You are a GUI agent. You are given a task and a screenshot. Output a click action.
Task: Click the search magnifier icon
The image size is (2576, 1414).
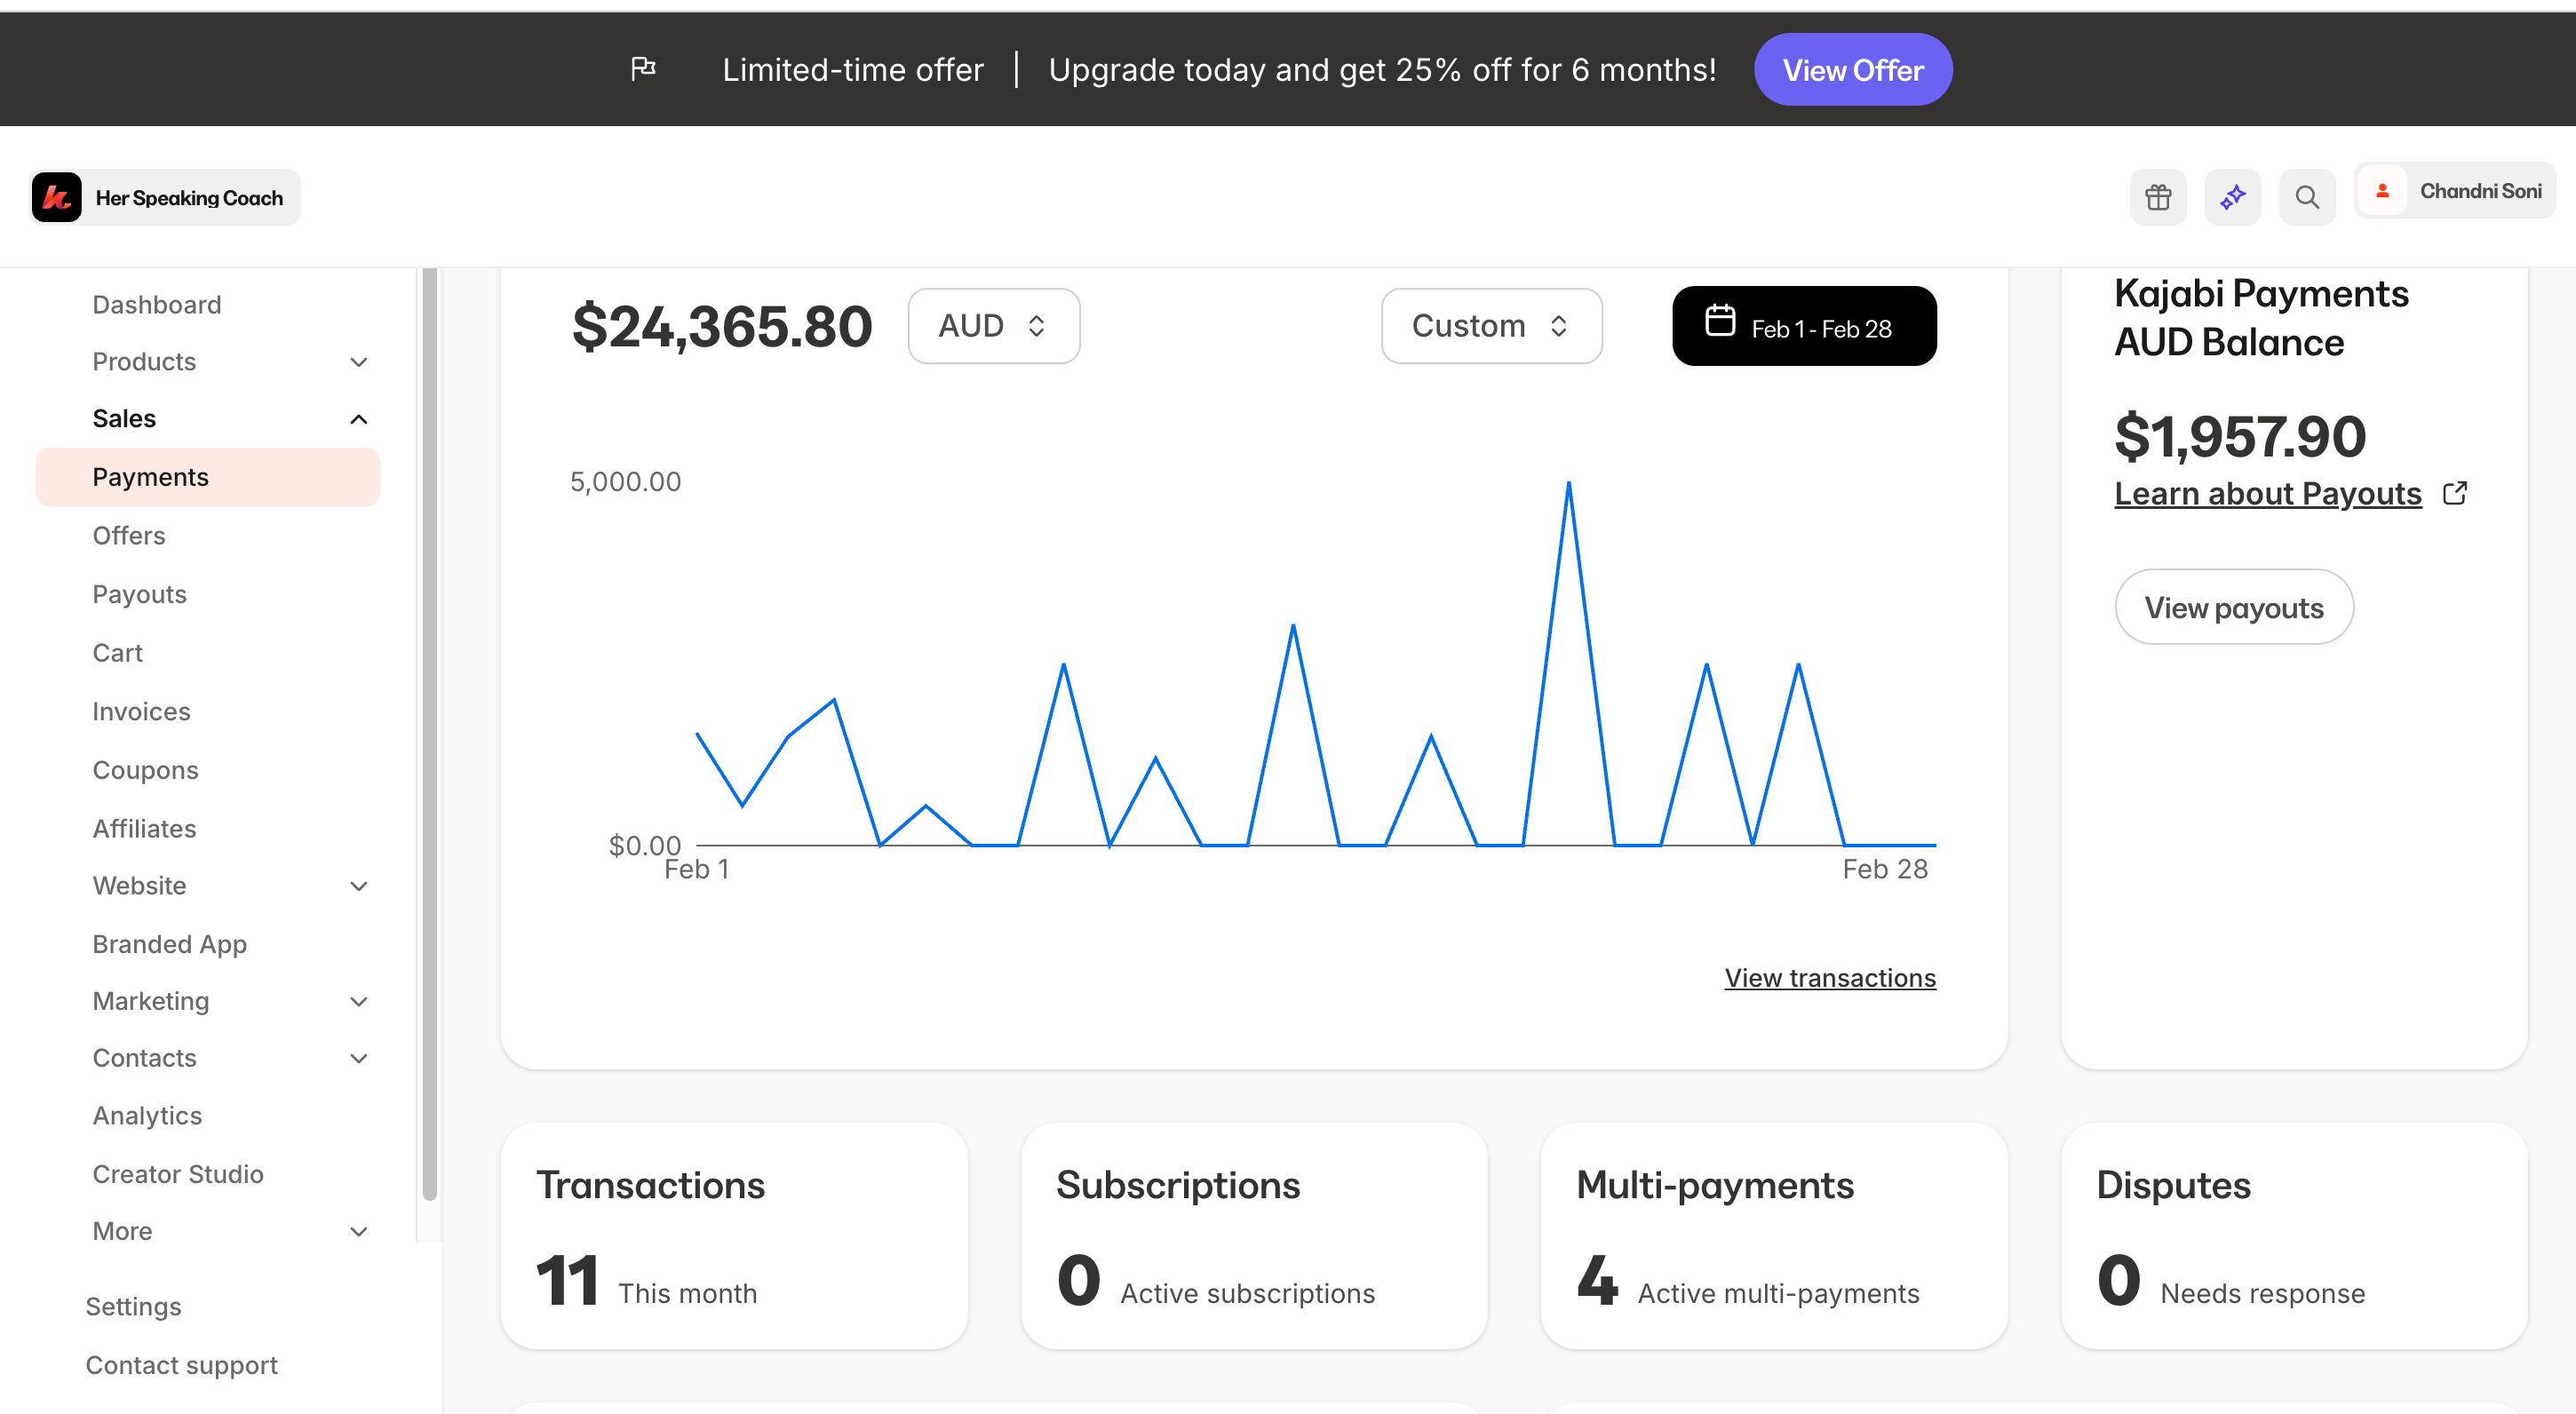point(2306,197)
